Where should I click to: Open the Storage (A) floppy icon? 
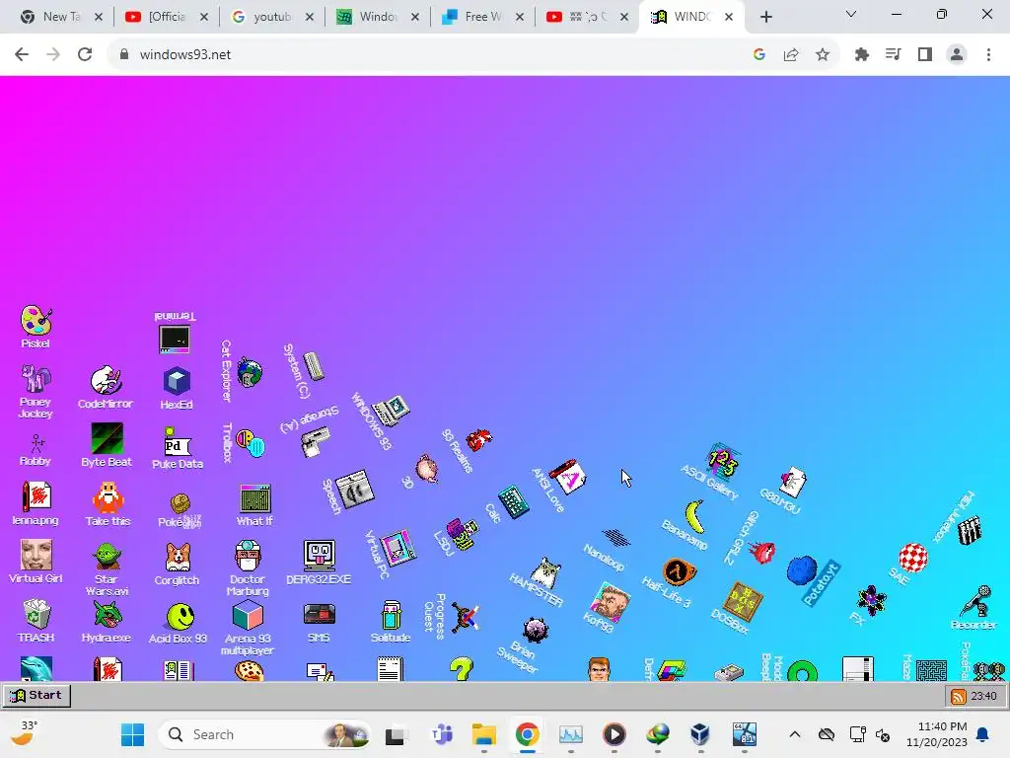pyautogui.click(x=317, y=442)
